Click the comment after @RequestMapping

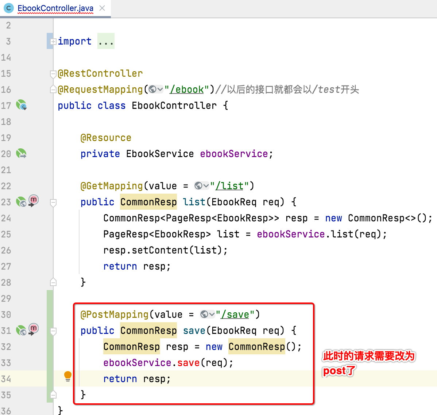point(287,90)
